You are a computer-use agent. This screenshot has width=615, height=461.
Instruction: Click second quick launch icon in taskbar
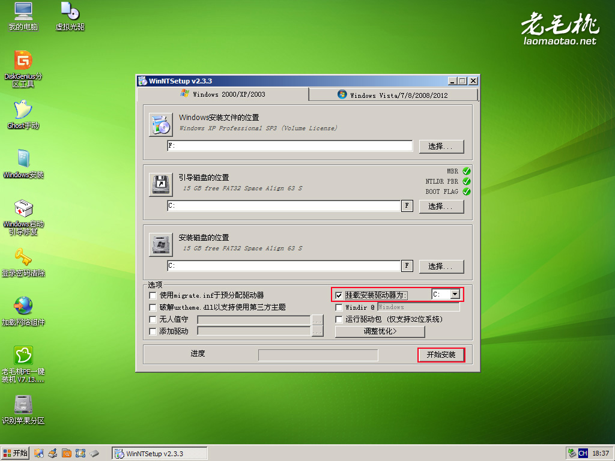click(x=53, y=453)
